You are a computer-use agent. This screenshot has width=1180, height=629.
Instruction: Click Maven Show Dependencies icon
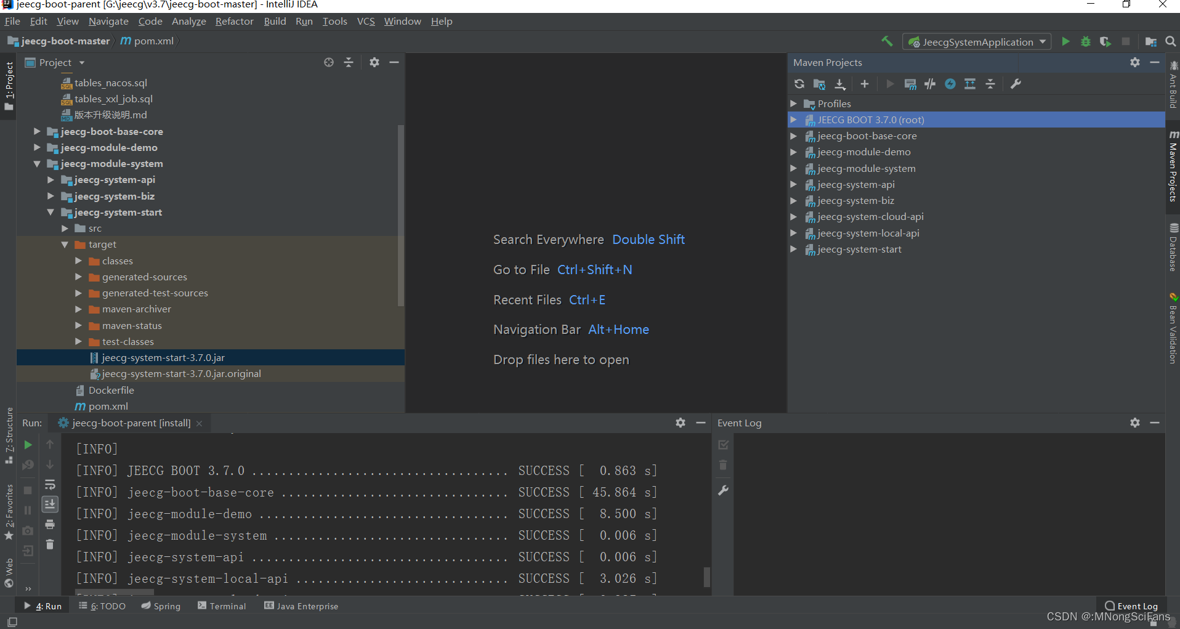click(x=970, y=84)
